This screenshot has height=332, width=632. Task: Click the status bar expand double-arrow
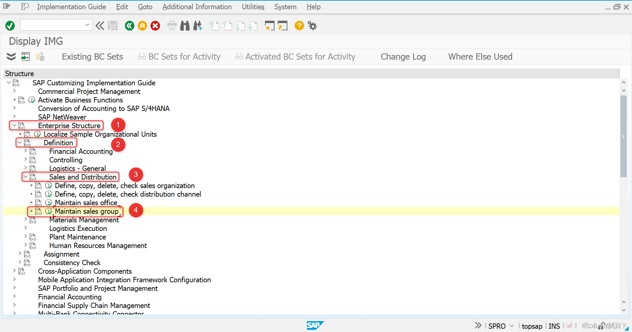[478, 325]
